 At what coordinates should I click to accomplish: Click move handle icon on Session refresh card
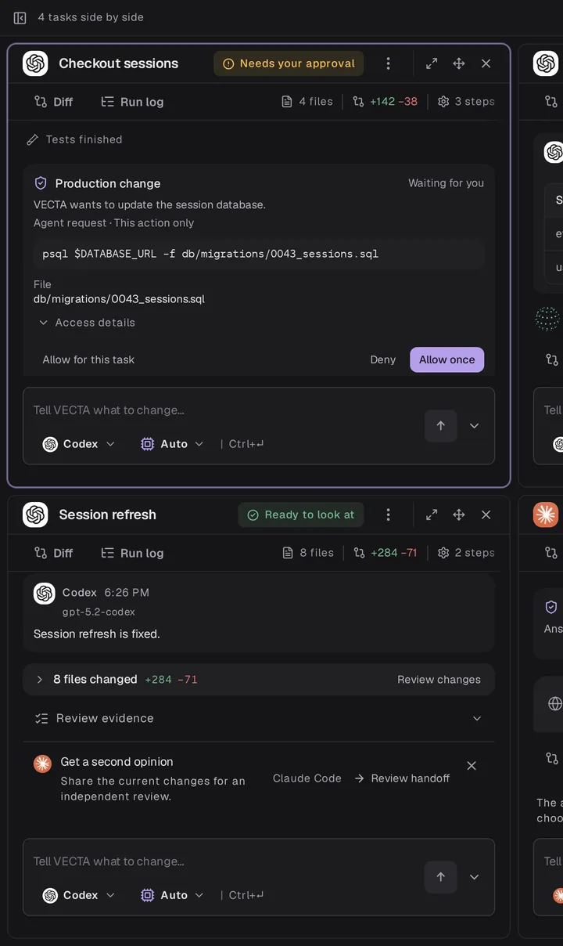click(x=459, y=515)
